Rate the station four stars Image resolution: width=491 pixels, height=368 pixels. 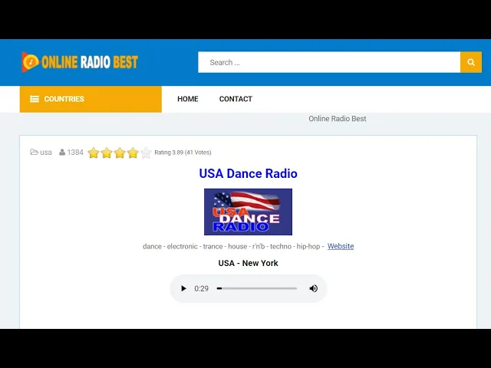[133, 153]
